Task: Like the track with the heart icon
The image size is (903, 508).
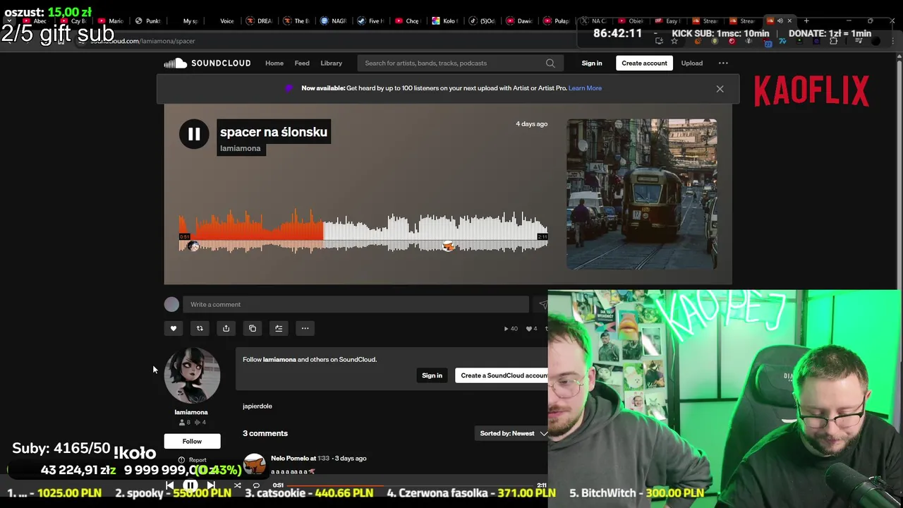Action: pos(174,328)
